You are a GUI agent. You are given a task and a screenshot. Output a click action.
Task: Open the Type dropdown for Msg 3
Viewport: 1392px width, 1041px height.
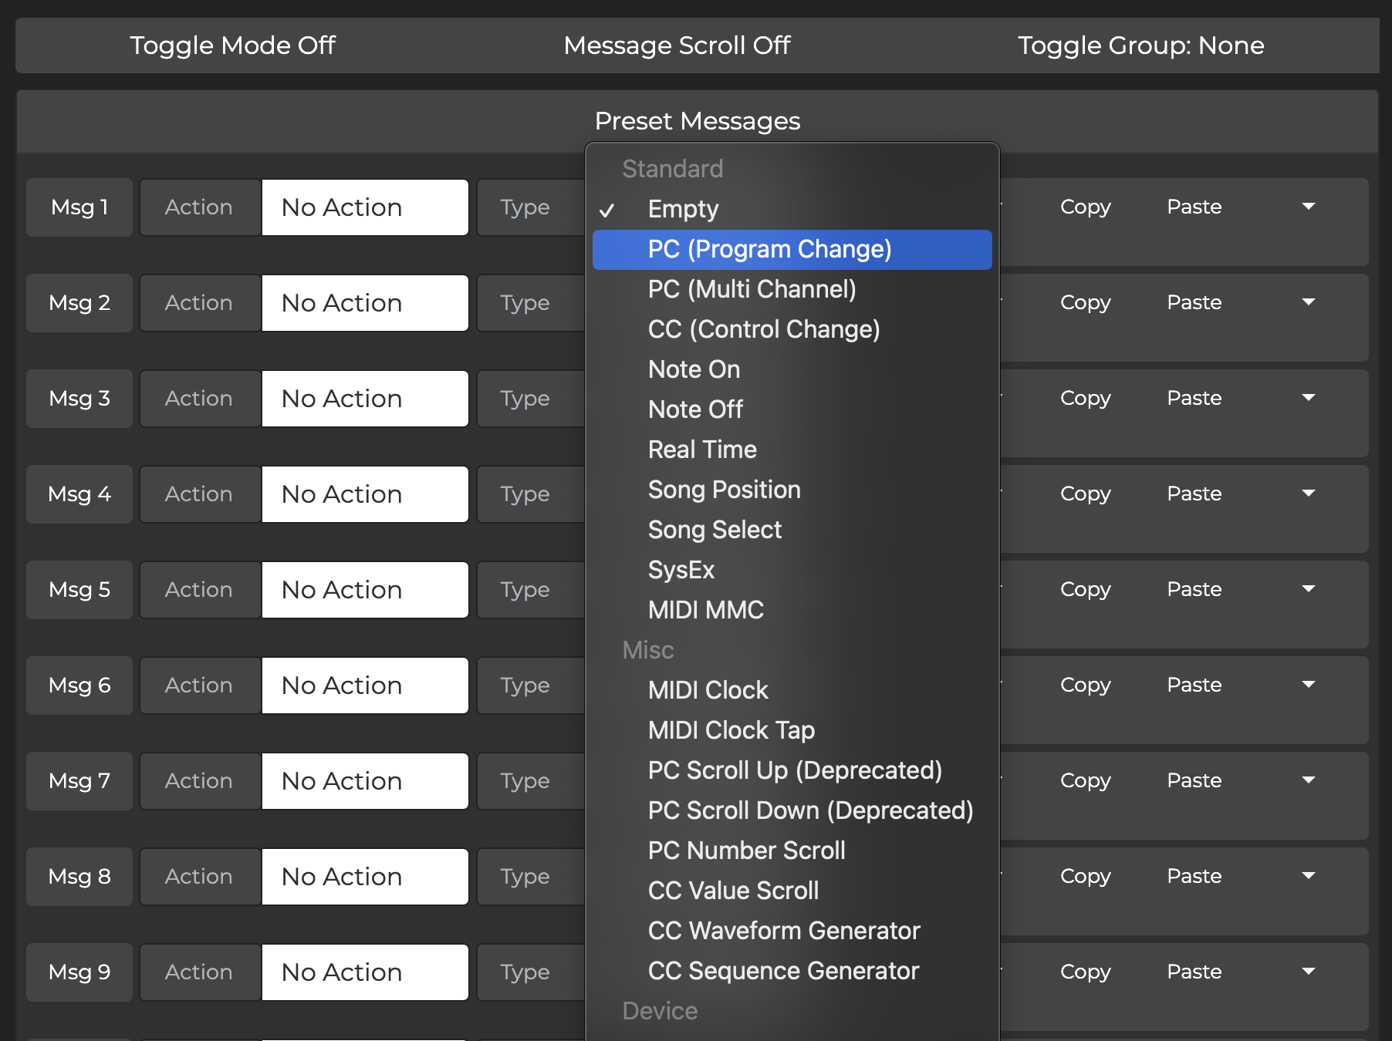(525, 399)
